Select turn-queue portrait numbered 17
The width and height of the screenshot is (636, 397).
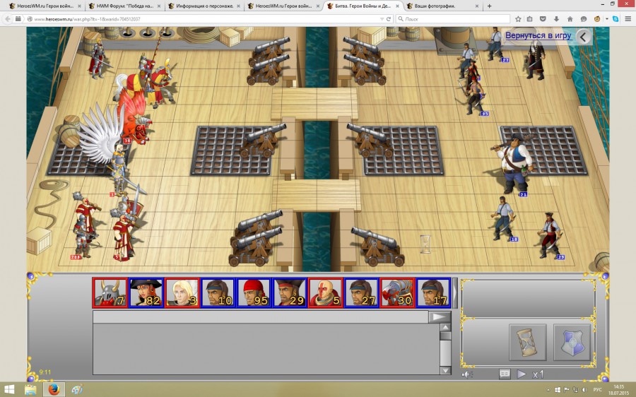point(434,292)
